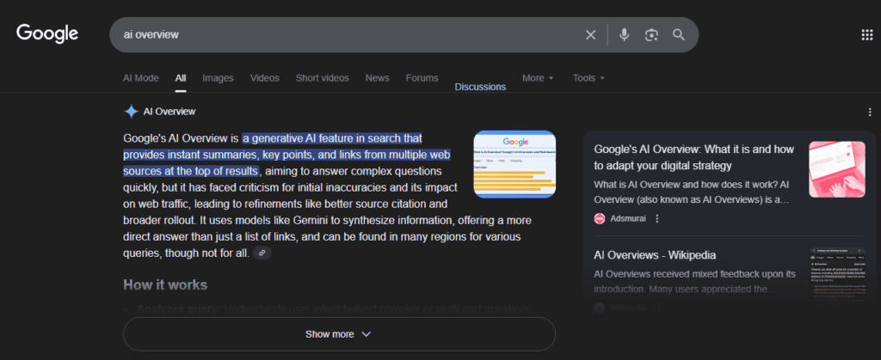Click the Discussions link
Viewport: 881px width, 360px height.
tap(480, 87)
